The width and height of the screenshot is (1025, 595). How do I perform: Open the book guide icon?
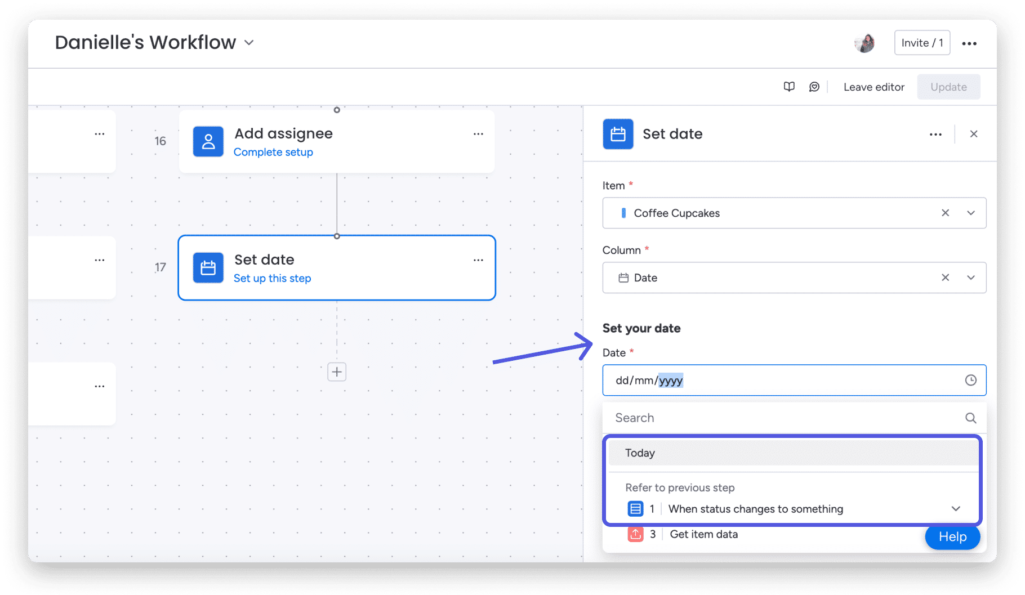pos(789,87)
